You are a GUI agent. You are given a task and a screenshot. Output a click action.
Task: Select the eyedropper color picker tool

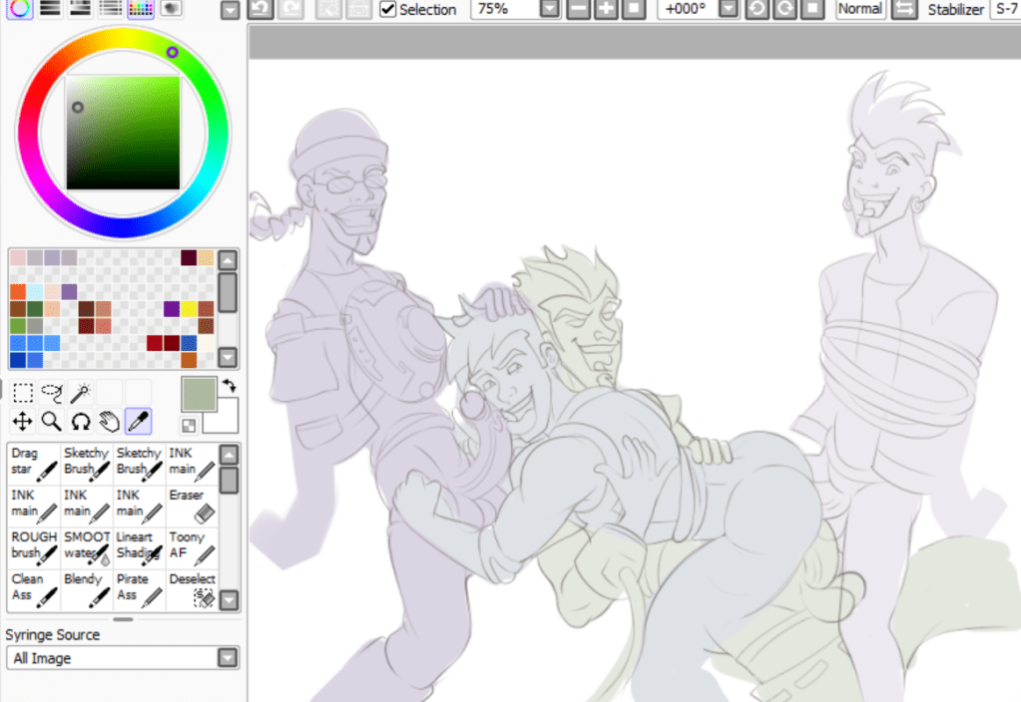[x=138, y=422]
